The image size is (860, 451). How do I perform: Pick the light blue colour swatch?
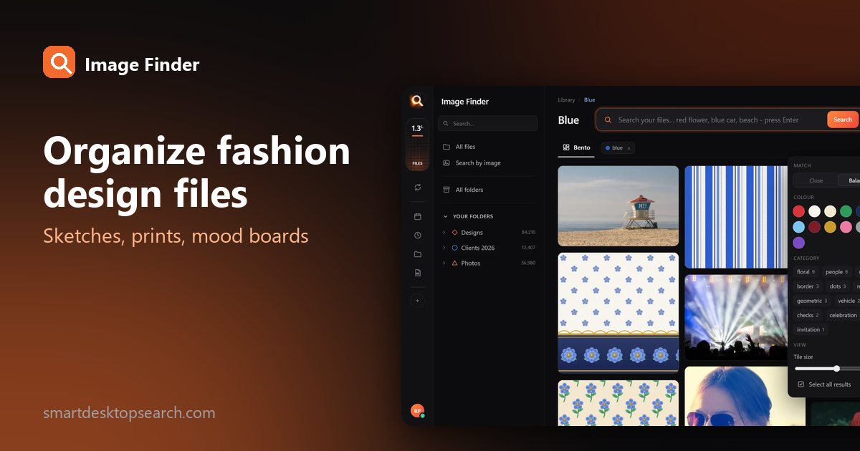pos(799,227)
